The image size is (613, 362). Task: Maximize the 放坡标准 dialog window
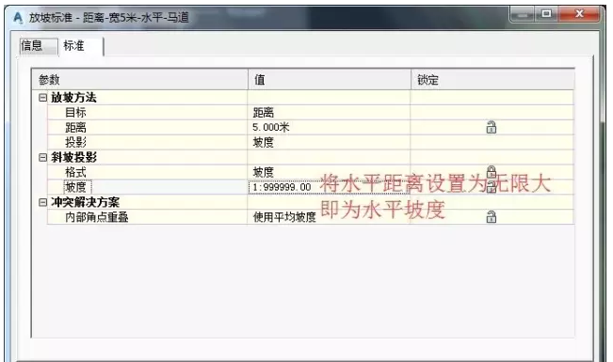546,14
